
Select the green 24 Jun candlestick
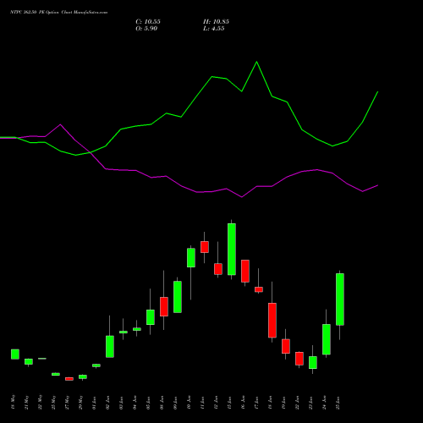327,339
